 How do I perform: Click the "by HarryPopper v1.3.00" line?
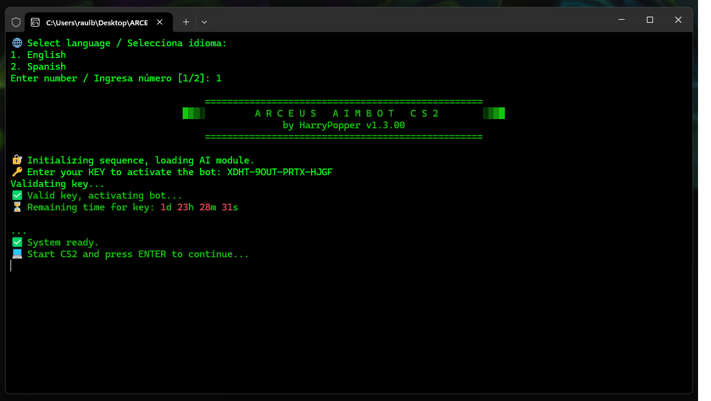tap(344, 125)
